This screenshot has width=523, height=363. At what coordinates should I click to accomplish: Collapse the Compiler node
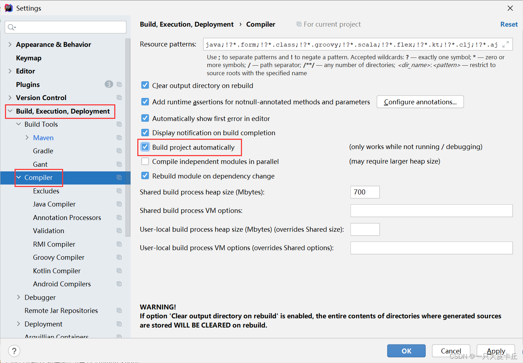(18, 177)
